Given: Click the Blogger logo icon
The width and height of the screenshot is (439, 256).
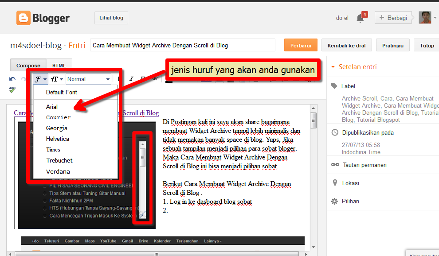Looking at the screenshot, I should [23, 18].
